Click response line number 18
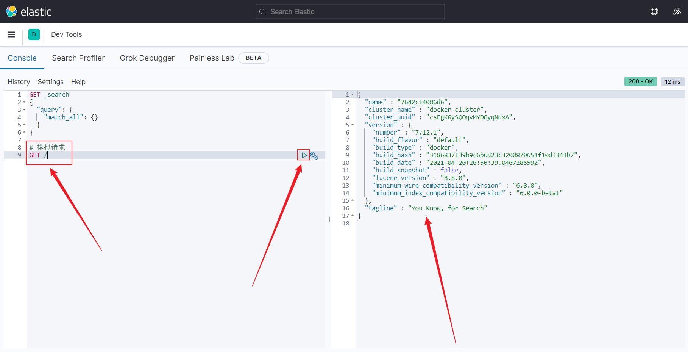Image resolution: width=688 pixels, height=352 pixels. [x=346, y=223]
